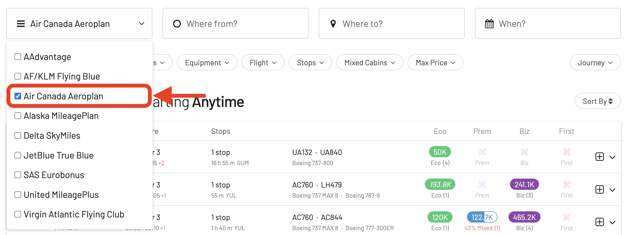Open the Stops filter dropdown
Viewport: 627px width, 235px height.
click(x=310, y=62)
